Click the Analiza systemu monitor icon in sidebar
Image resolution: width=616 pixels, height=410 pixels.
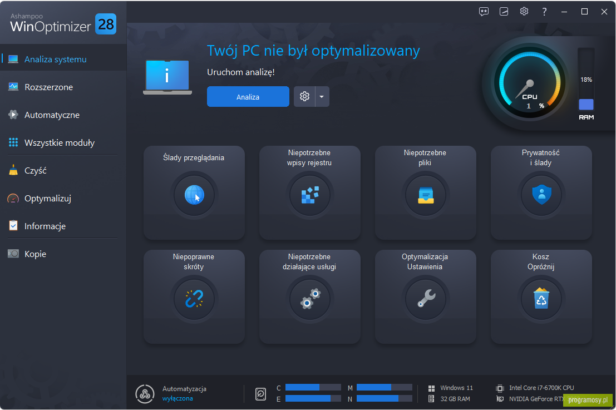pos(13,60)
